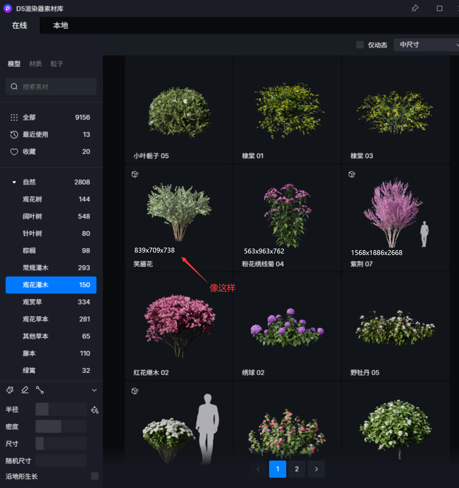The image size is (459, 488).
Task: Maximize the D5 asset library window
Action: tap(439, 8)
